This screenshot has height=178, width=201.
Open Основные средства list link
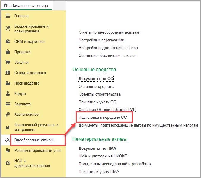96,87
